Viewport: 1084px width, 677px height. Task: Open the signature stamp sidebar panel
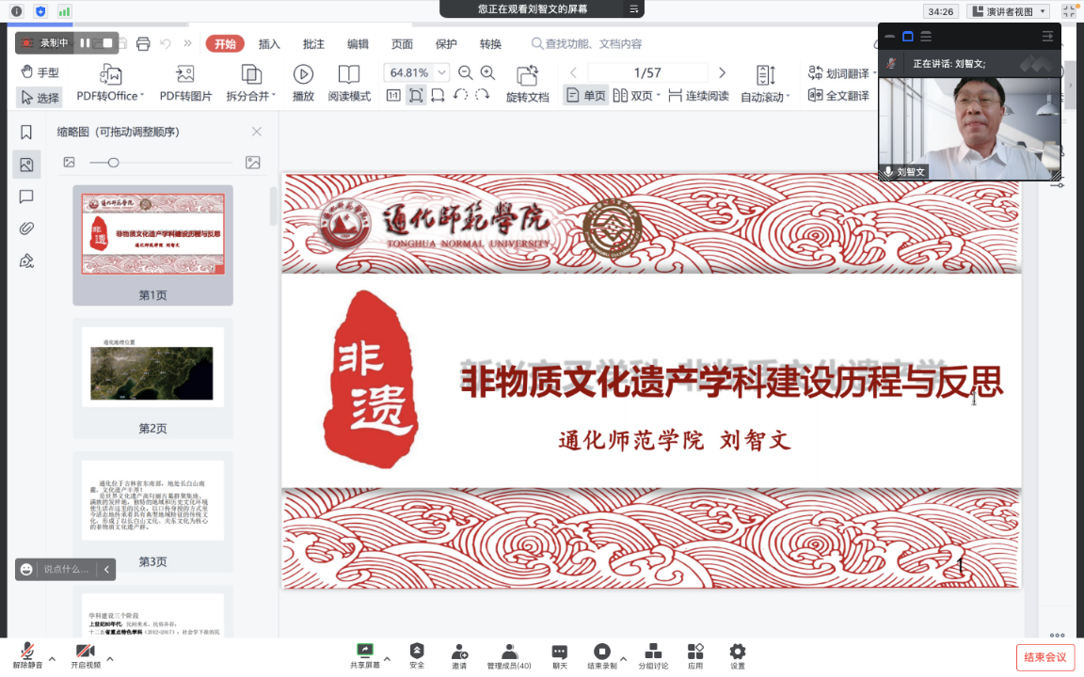point(26,261)
